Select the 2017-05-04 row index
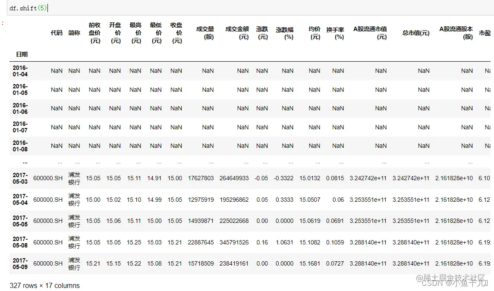The height and width of the screenshot is (291, 494). (x=20, y=199)
